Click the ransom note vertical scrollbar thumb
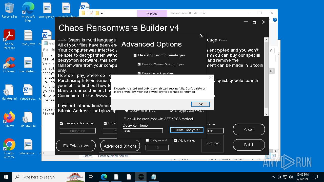The height and width of the screenshot is (182, 324). [x=266, y=75]
